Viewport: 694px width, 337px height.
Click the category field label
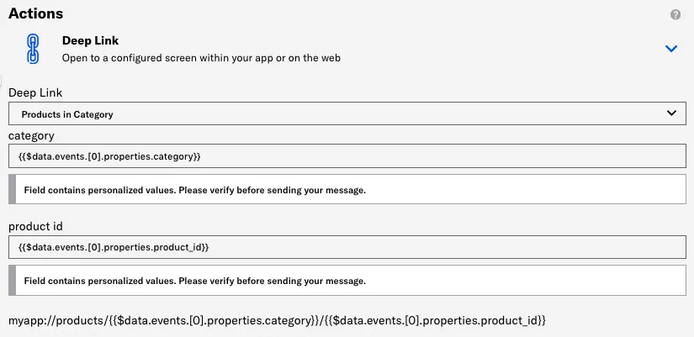point(31,135)
